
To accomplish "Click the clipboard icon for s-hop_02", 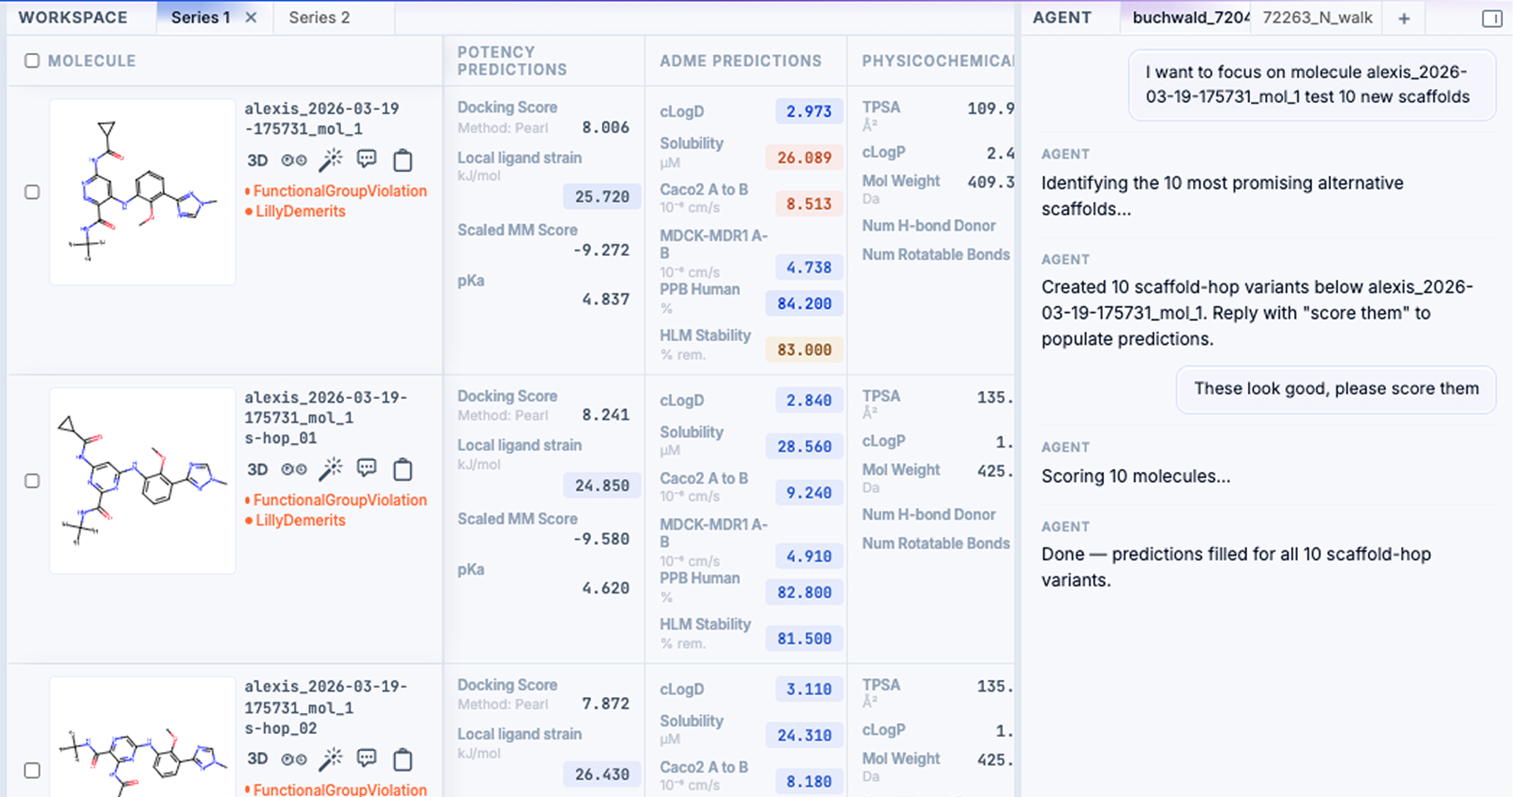I will coord(403,759).
